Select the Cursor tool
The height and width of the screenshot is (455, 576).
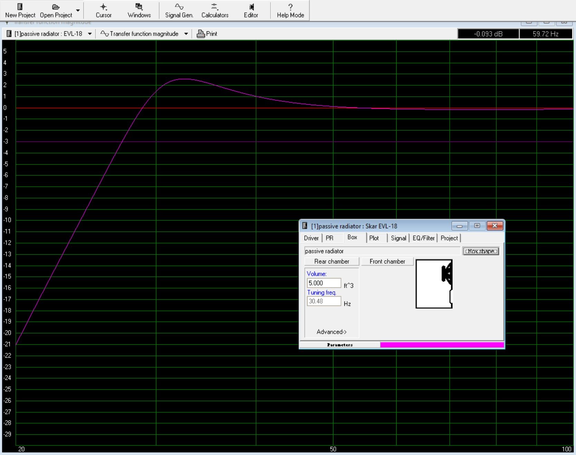click(x=103, y=10)
